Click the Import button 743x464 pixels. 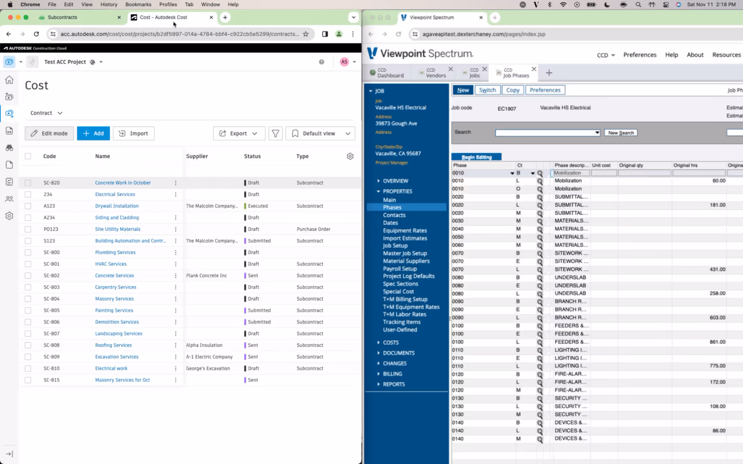coord(134,133)
